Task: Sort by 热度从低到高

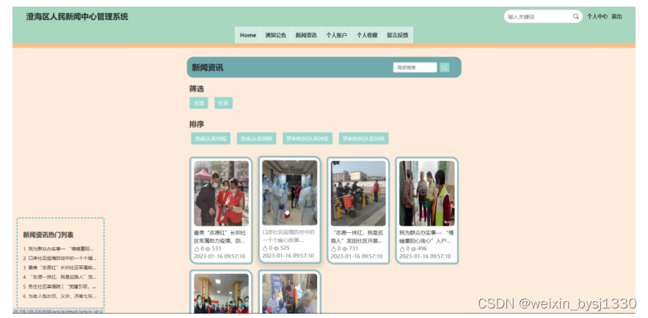Action: pyautogui.click(x=257, y=138)
